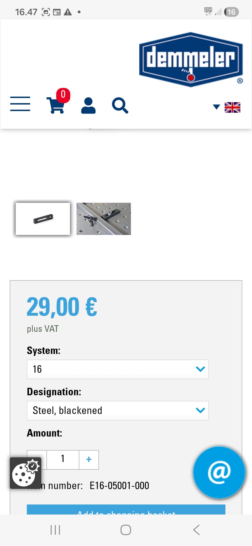Click the amount quantity field
Viewport: 252px width, 546px height.
[x=63, y=459]
